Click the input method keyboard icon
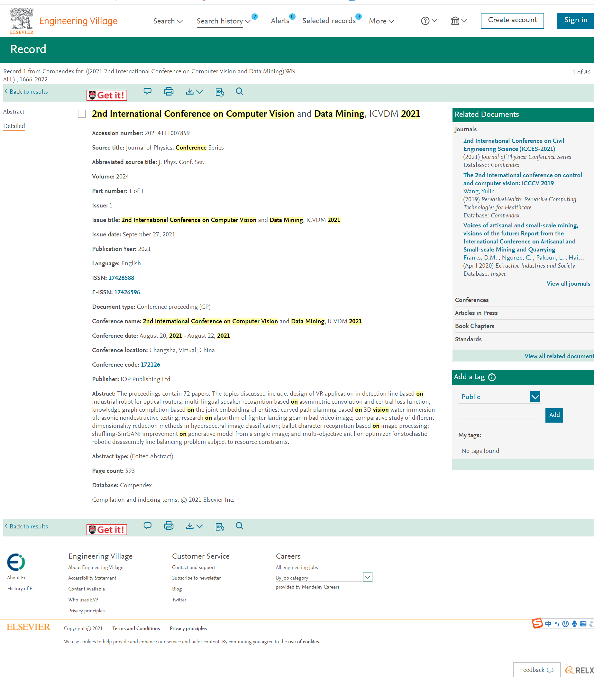The image size is (594, 677). (583, 624)
